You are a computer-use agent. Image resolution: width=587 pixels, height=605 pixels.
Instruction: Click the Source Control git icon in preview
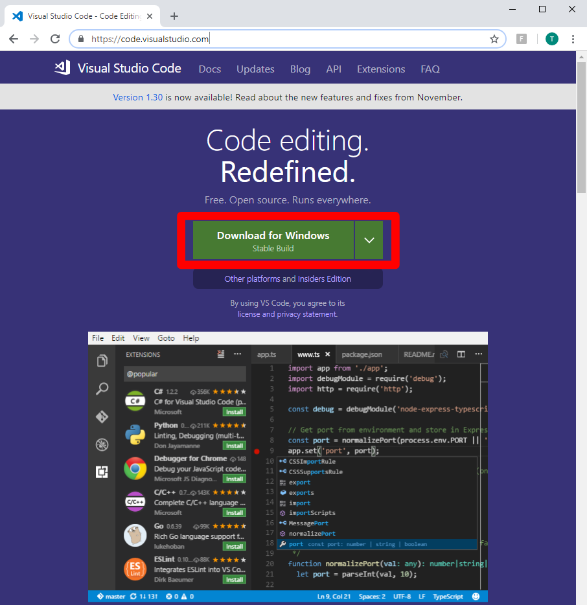(102, 417)
